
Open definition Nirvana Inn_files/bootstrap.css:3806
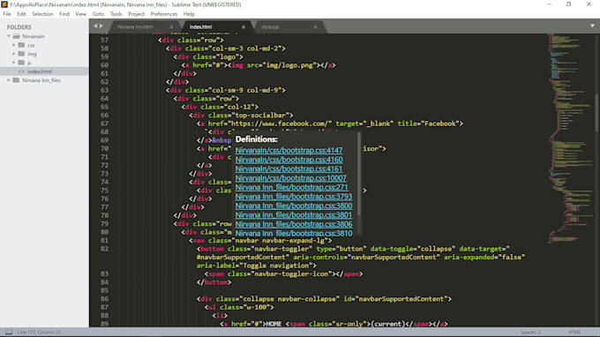[x=294, y=224]
